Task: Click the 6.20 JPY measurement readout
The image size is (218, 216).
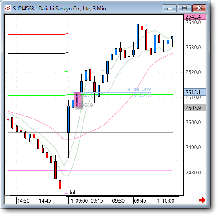Action: (x=139, y=90)
